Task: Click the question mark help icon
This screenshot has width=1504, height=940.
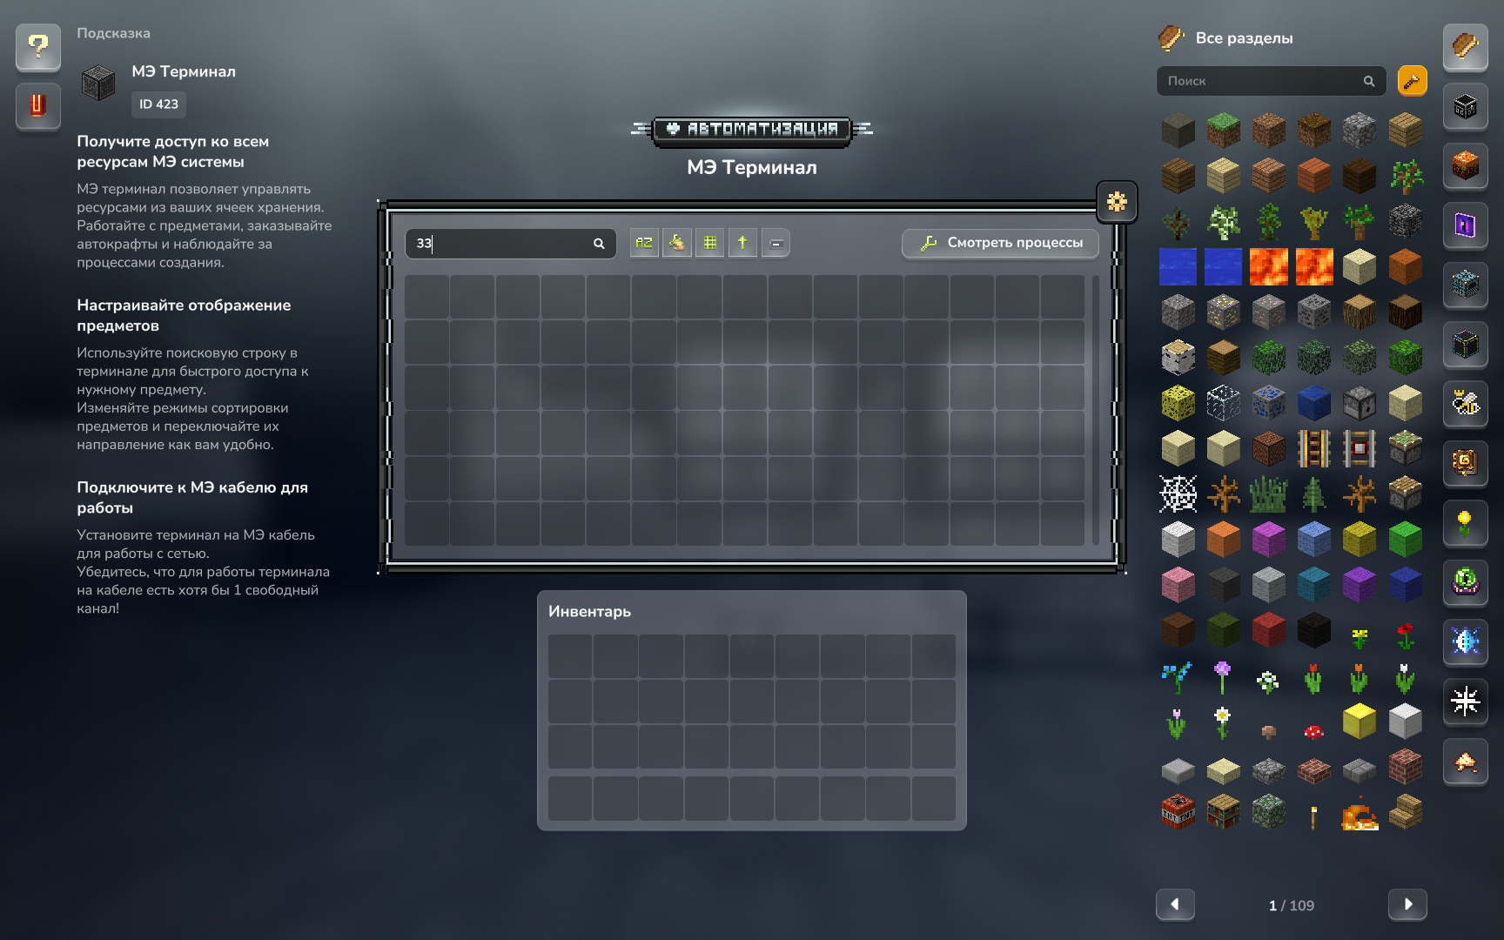Action: (x=37, y=46)
